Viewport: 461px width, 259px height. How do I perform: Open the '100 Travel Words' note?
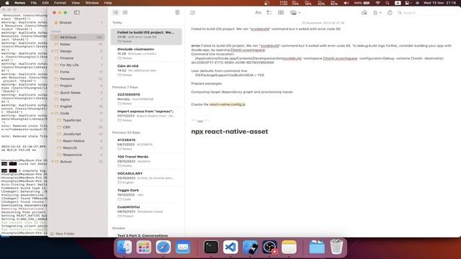pos(146,161)
